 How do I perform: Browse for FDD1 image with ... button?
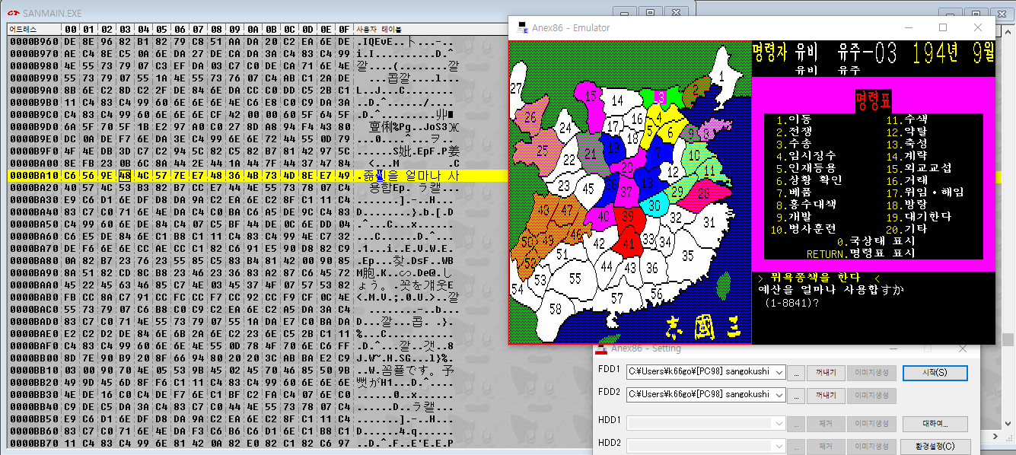point(795,373)
